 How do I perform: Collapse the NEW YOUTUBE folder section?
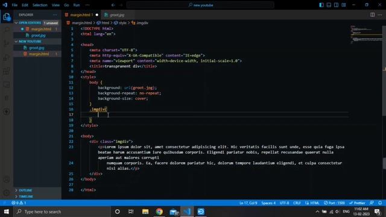37,42
